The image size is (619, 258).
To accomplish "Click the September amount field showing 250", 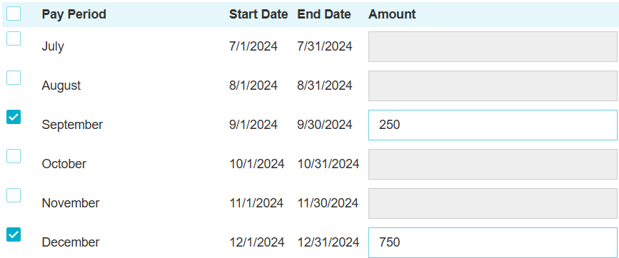I will pos(493,125).
